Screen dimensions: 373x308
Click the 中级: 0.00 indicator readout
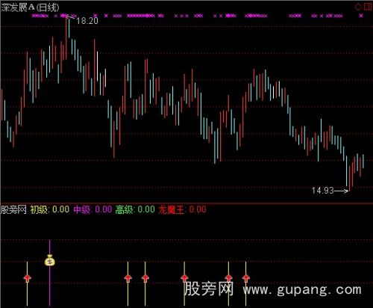click(93, 209)
